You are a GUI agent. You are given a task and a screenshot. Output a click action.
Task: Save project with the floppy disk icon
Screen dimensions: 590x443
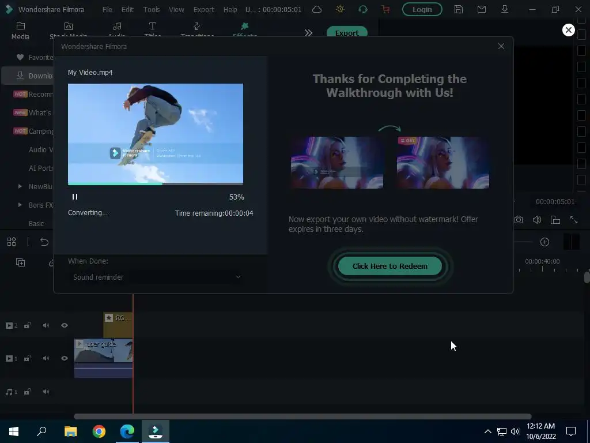coord(458,9)
